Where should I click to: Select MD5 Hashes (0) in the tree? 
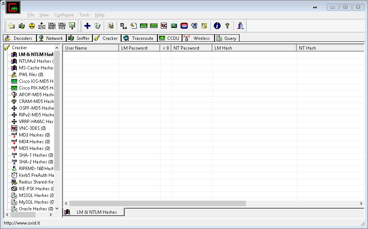click(x=34, y=148)
